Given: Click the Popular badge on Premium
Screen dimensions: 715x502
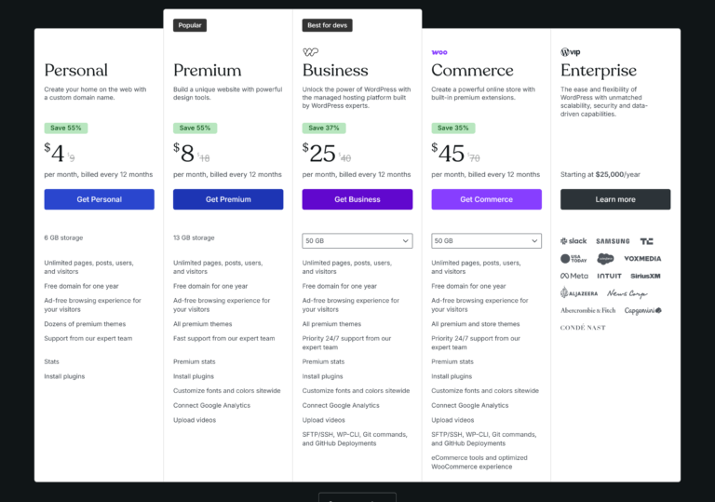Looking at the screenshot, I should tap(190, 25).
